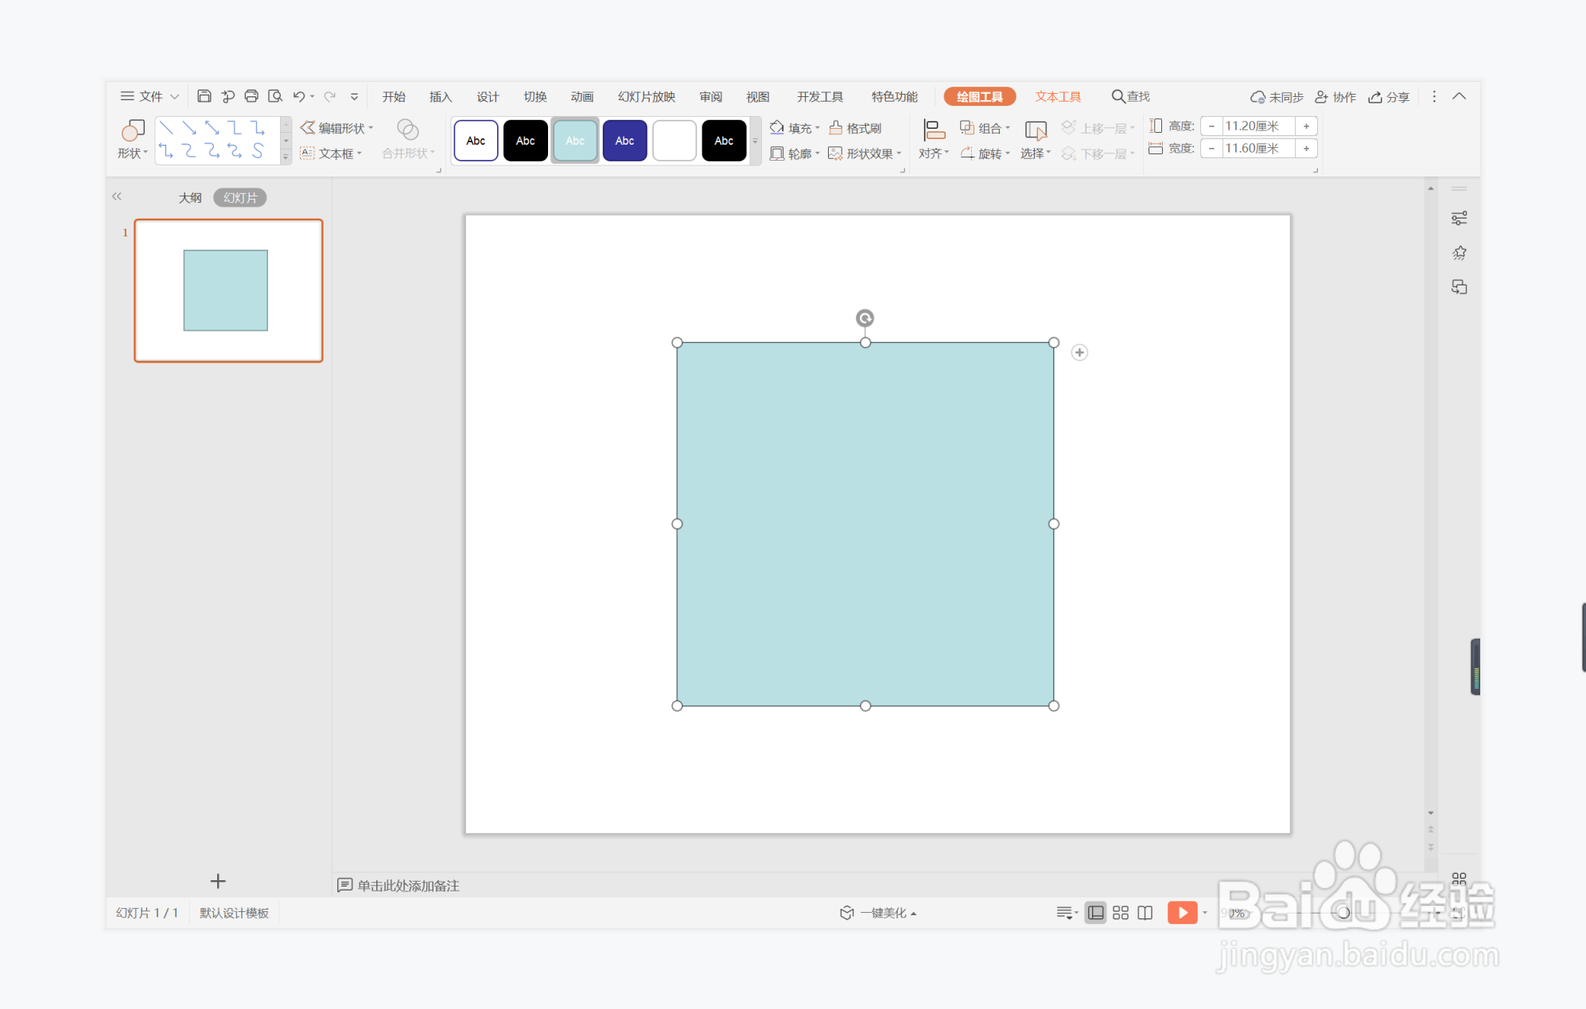
Task: Select normal view mode button
Action: pos(1095,913)
